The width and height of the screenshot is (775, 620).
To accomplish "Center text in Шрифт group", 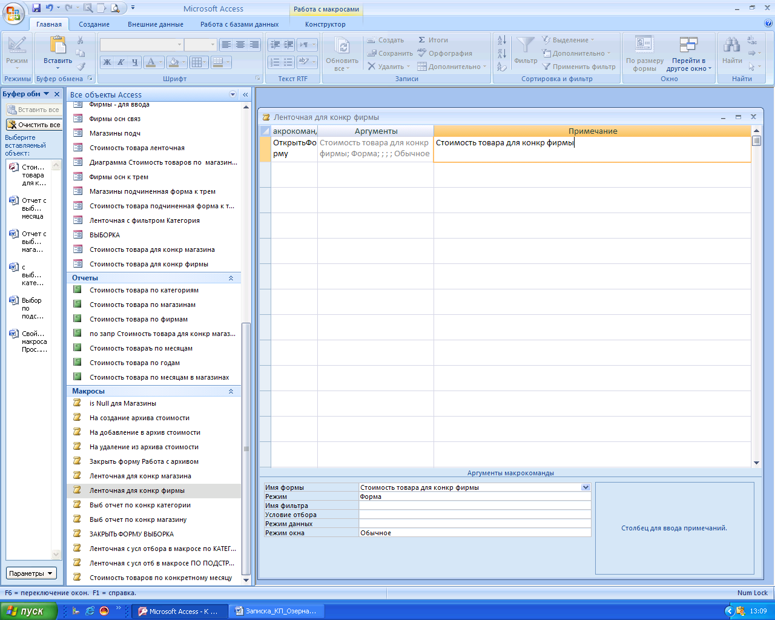I will pos(240,45).
